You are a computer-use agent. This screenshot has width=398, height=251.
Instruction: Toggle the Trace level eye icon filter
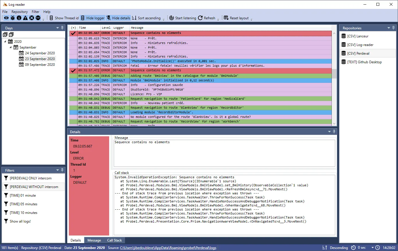pos(6,18)
